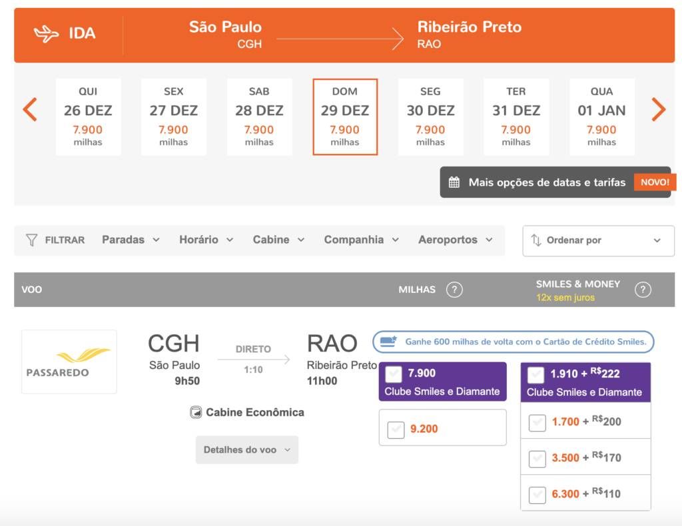
Task: Select the SEX 27 DEZ date tab
Action: click(x=174, y=117)
